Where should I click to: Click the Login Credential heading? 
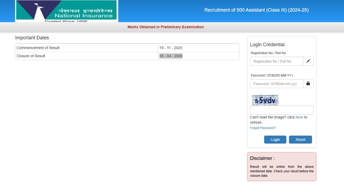(267, 45)
